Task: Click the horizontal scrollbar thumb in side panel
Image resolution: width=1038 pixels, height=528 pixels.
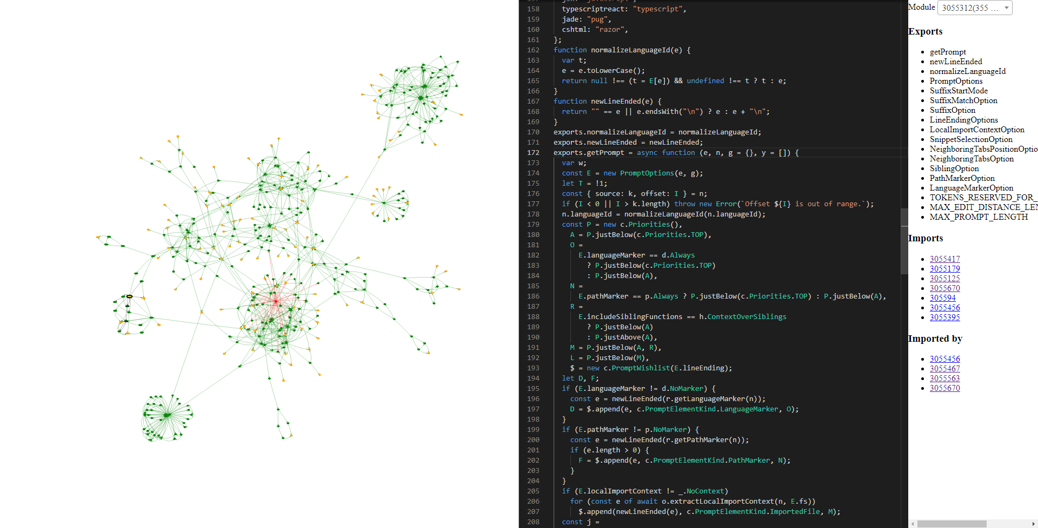Action: (951, 524)
